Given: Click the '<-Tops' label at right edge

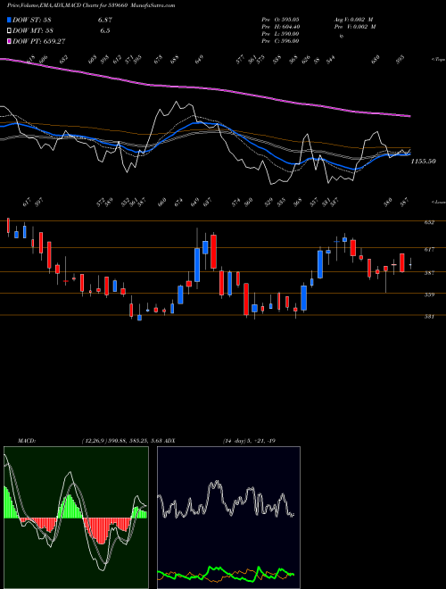Looking at the screenshot, I should click(x=438, y=60).
